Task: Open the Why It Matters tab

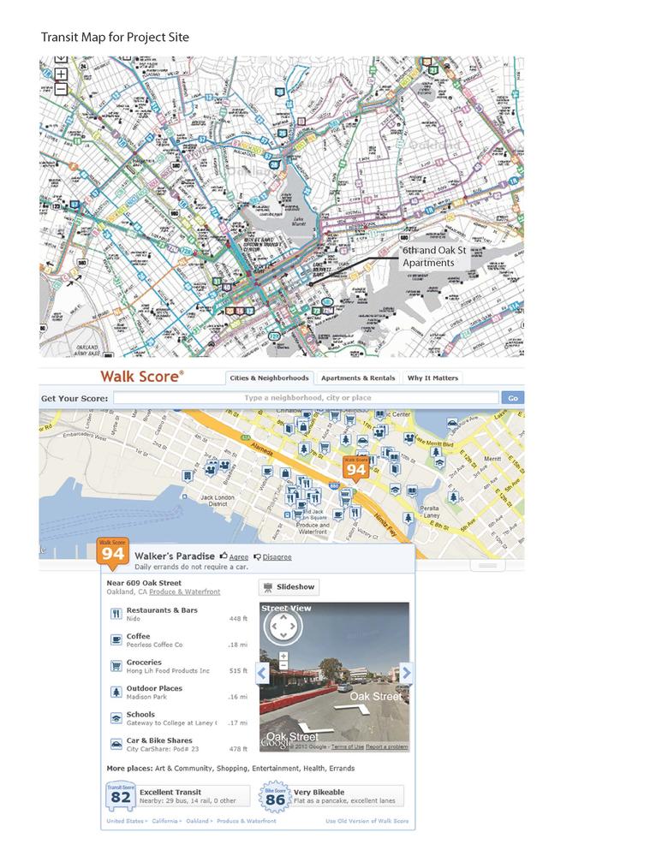Action: click(x=432, y=377)
